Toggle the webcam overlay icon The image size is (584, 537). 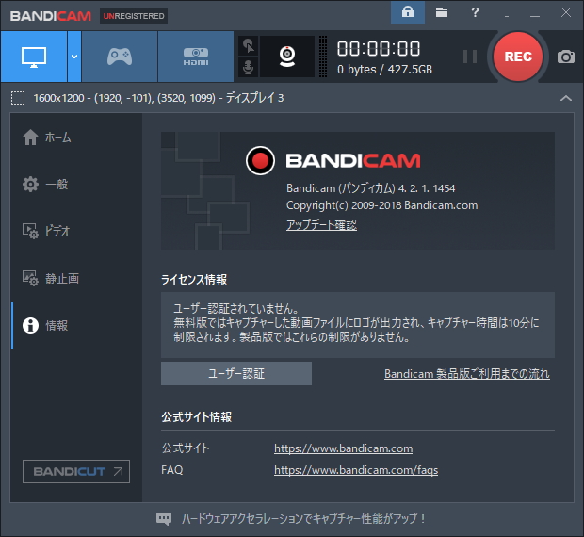287,57
